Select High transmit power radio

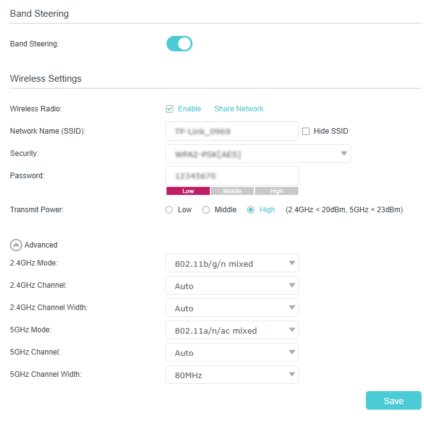[251, 210]
